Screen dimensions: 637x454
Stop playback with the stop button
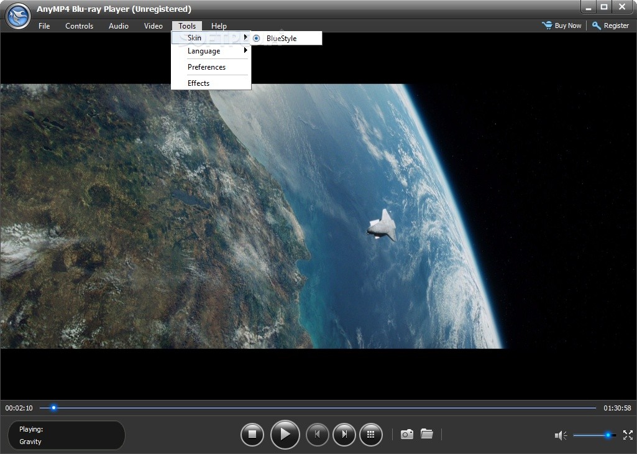252,434
